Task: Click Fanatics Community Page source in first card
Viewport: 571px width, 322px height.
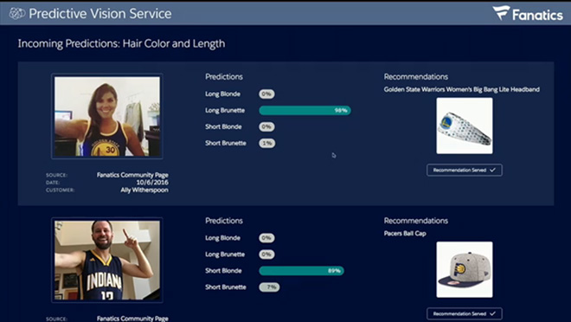Action: [132, 175]
